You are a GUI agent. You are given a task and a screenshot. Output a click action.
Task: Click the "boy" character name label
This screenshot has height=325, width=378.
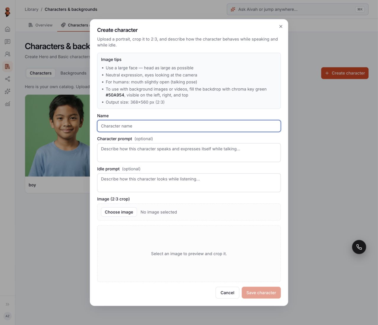coord(32,185)
